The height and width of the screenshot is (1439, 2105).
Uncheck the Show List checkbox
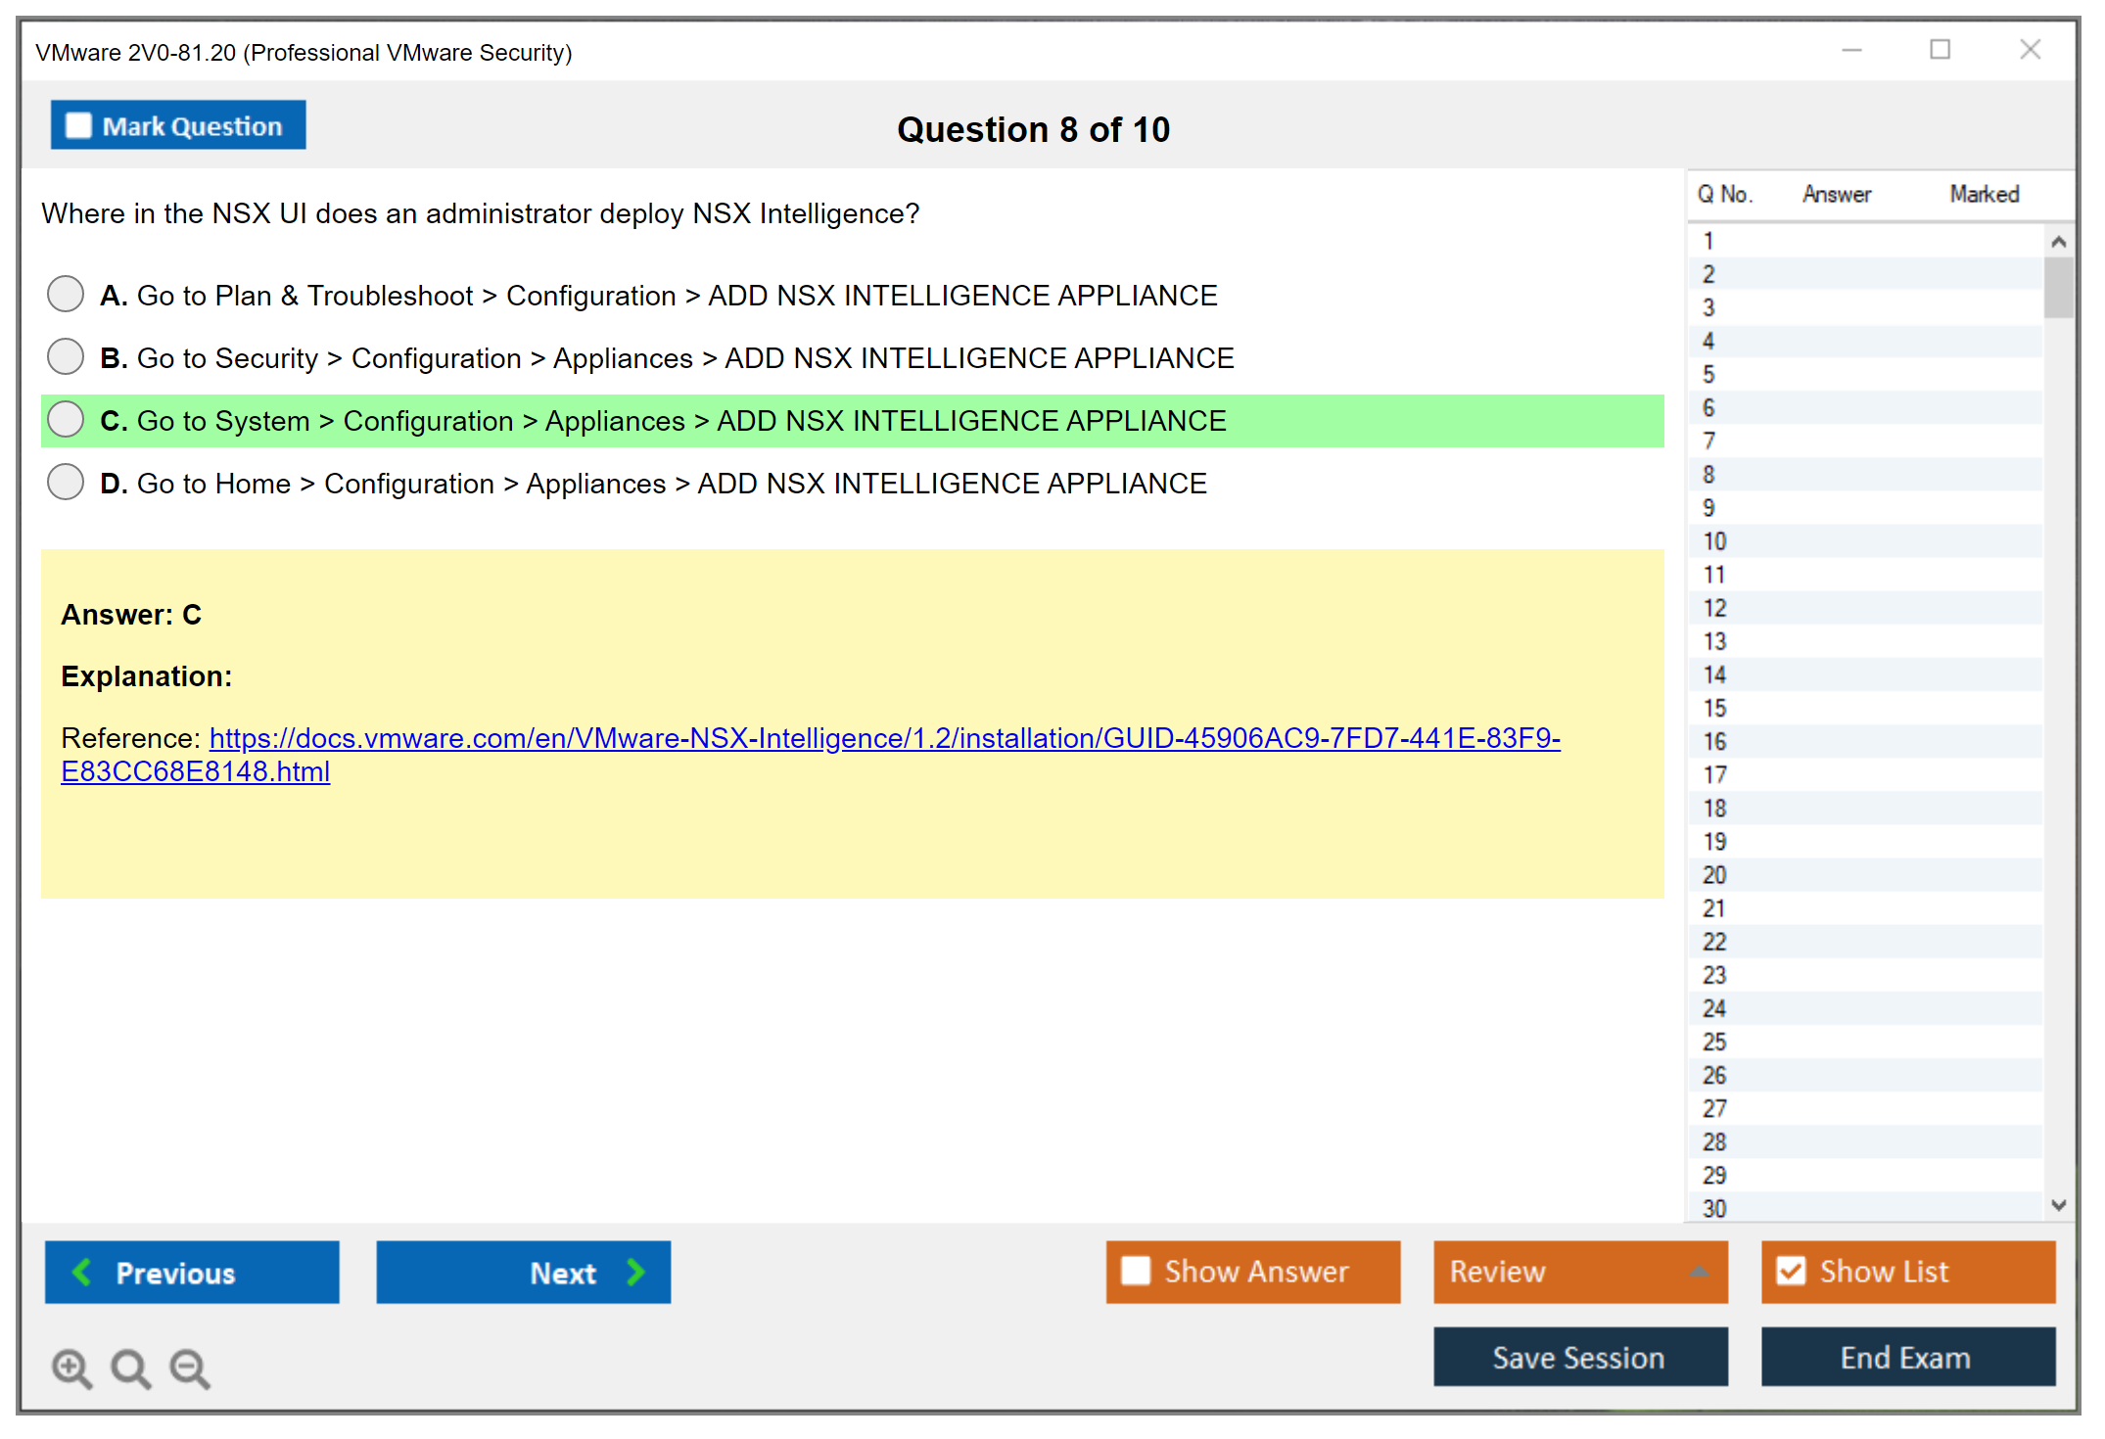[1791, 1271]
